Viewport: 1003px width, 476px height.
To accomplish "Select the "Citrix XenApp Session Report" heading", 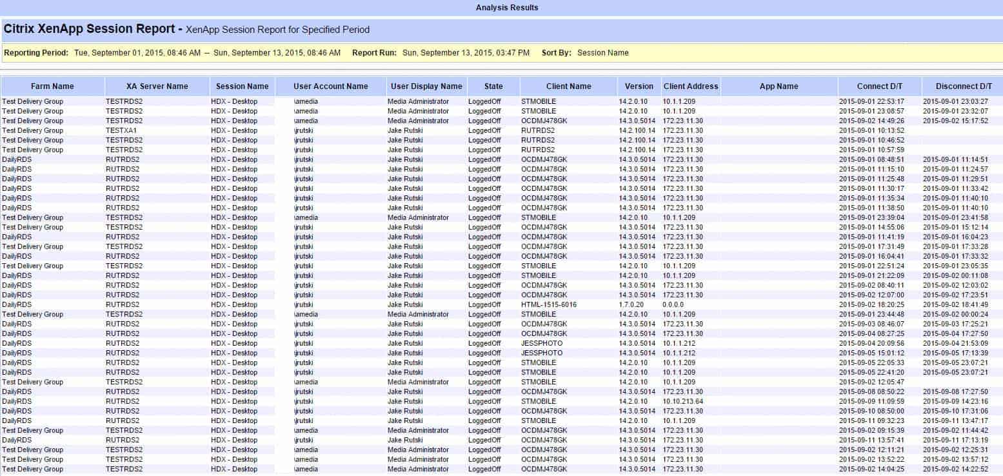I will [90, 29].
